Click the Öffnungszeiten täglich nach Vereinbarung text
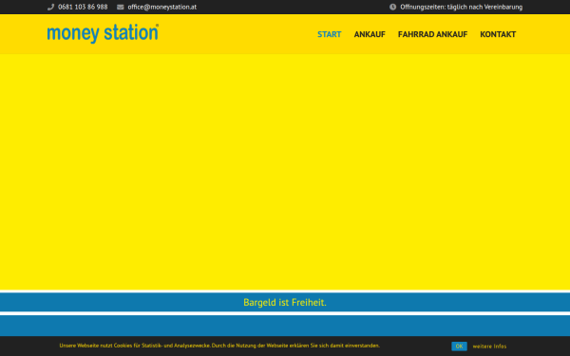This screenshot has height=356, width=570. point(462,7)
